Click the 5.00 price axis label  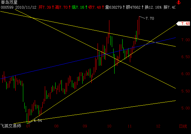[186, 108]
